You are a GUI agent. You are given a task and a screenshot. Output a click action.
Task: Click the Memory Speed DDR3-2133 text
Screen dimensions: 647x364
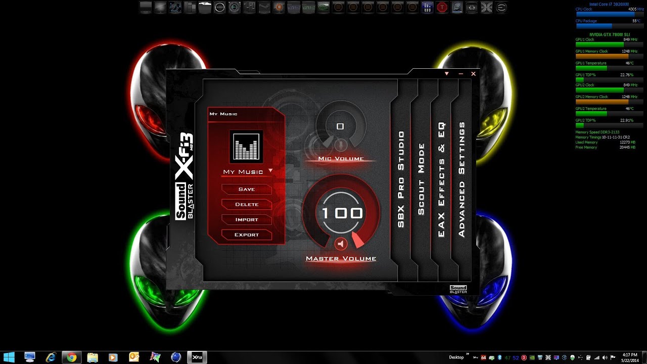pos(597,132)
